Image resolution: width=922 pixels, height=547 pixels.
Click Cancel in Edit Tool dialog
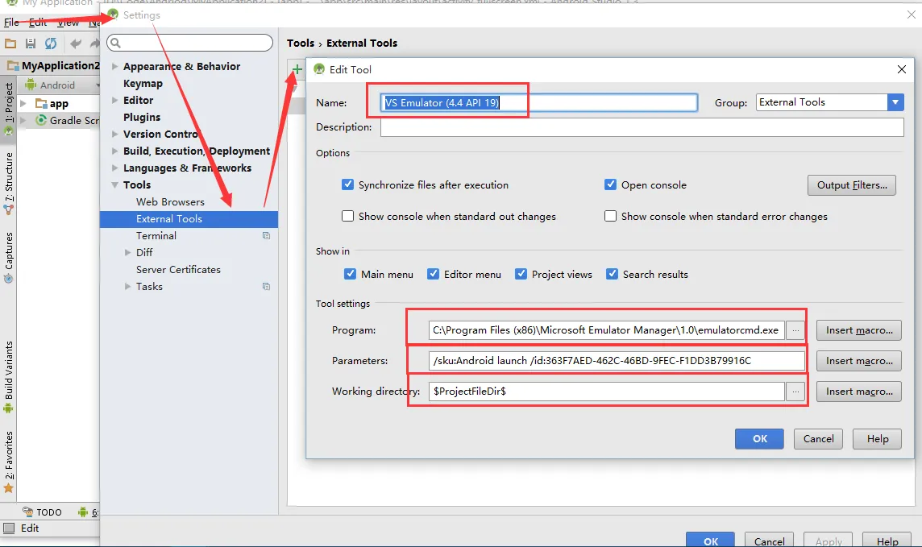(819, 439)
